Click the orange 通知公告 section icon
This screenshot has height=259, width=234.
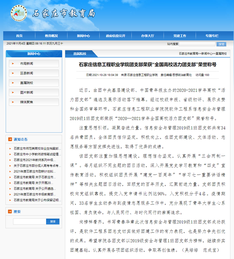tap(9, 139)
